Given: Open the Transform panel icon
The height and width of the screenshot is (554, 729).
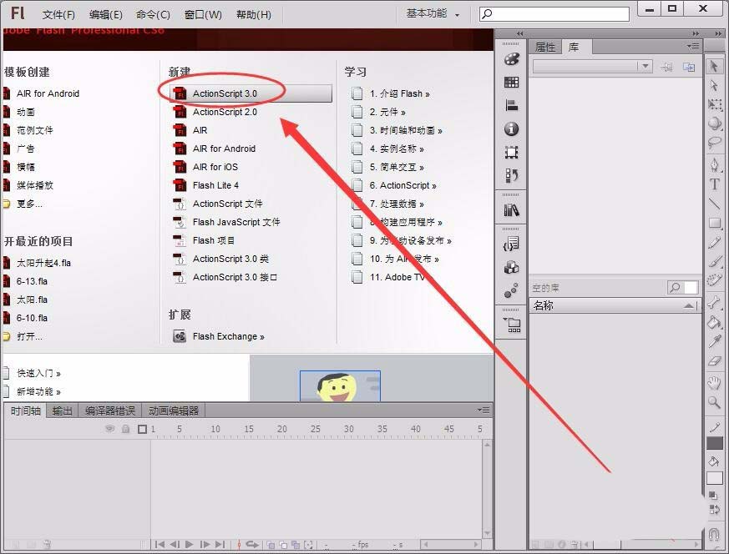Looking at the screenshot, I should [511, 153].
